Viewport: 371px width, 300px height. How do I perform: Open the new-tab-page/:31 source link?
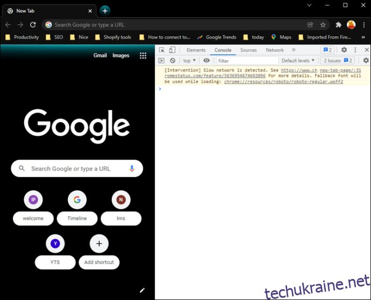(340, 70)
